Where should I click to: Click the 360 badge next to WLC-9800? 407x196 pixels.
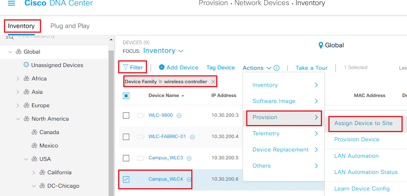coord(179,115)
